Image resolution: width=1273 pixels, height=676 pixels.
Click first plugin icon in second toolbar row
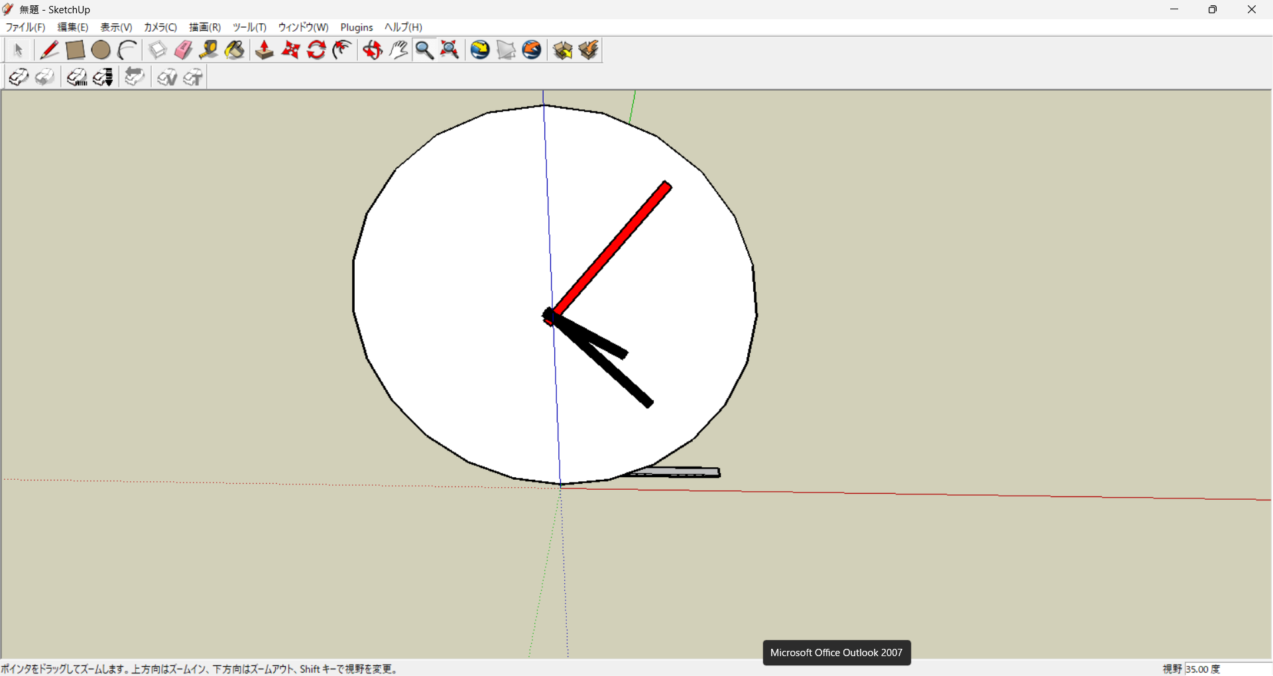(x=19, y=78)
